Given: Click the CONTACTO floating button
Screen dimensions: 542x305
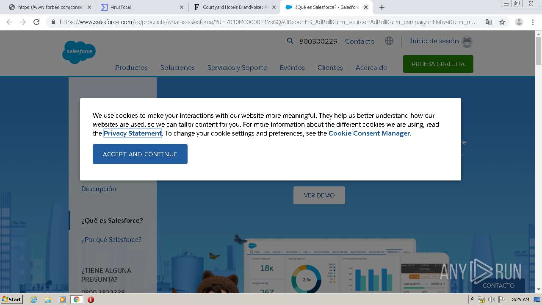Looking at the screenshot, I should point(498,286).
